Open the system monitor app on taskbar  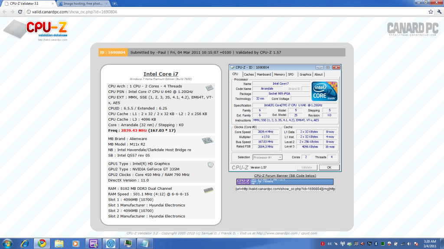pyautogui.click(x=128, y=243)
